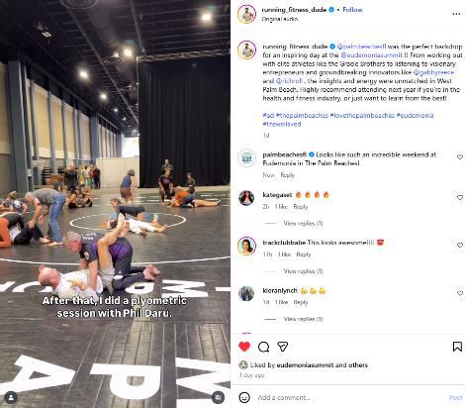Like the kieranlynch comment heart
465x408 pixels.
[460, 293]
